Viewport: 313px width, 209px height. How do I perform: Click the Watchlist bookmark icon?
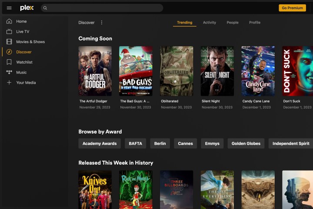pyautogui.click(x=9, y=62)
